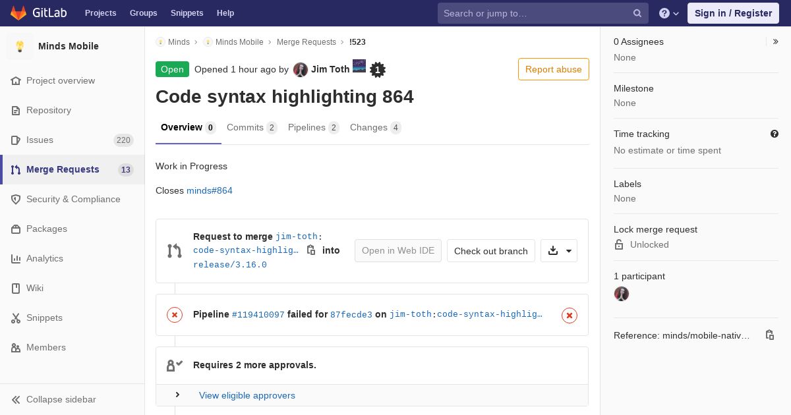Open pipeline #119410097 link
The width and height of the screenshot is (791, 415).
click(x=258, y=315)
